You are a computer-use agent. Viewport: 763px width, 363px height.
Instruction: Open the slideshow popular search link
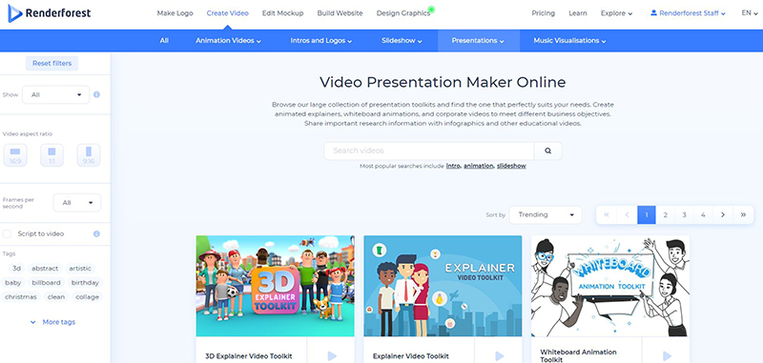[x=511, y=166]
